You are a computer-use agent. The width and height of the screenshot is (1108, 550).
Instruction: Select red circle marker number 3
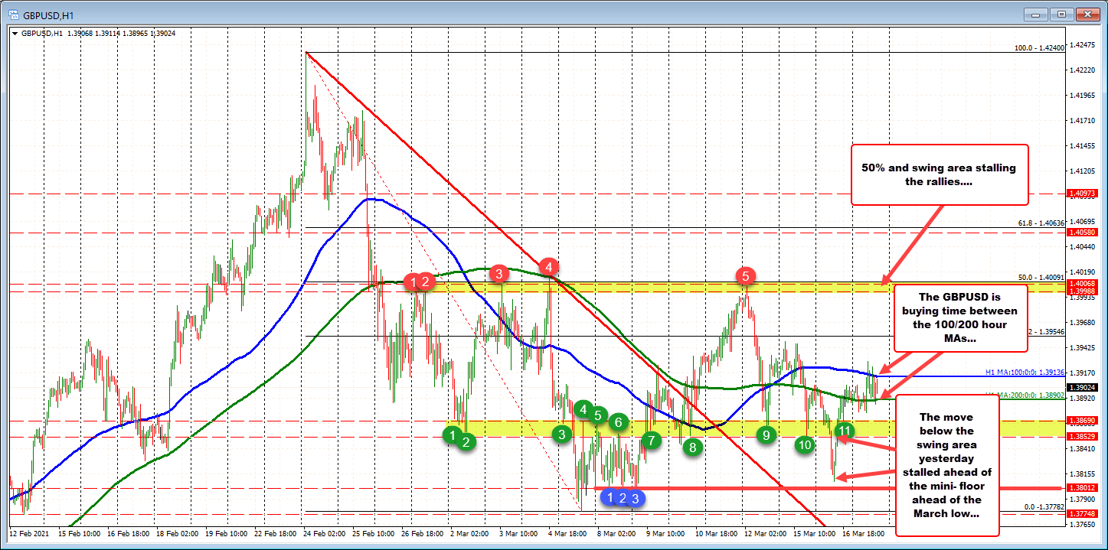pos(498,273)
